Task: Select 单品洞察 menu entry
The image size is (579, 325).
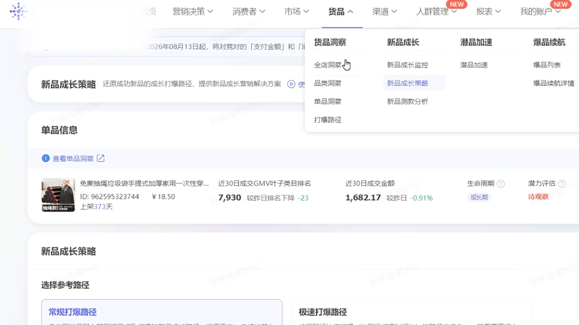Action: (x=327, y=101)
